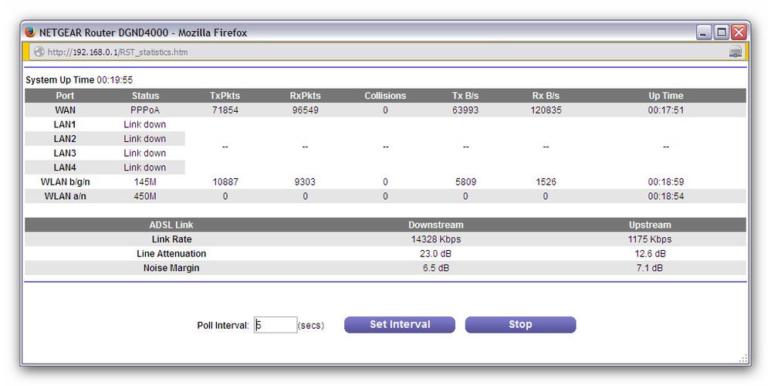771x386 pixels.
Task: Click the PPPoA status cell
Action: click(145, 110)
